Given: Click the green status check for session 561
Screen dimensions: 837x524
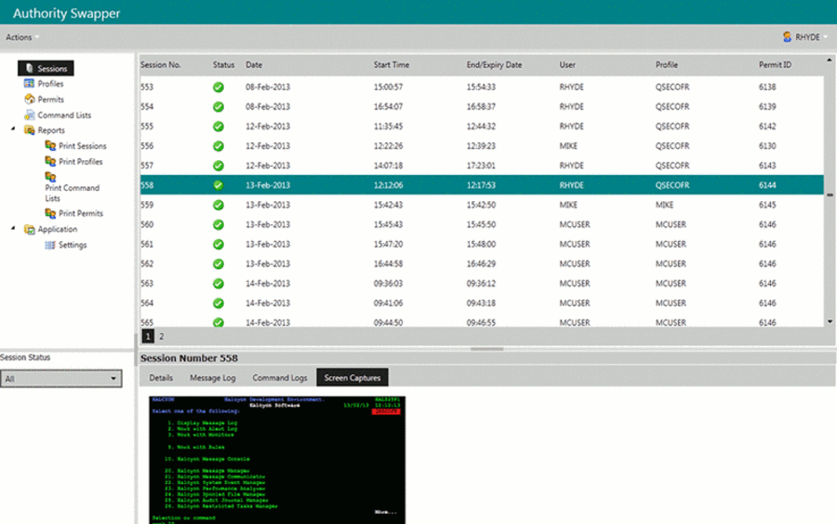Looking at the screenshot, I should click(219, 244).
